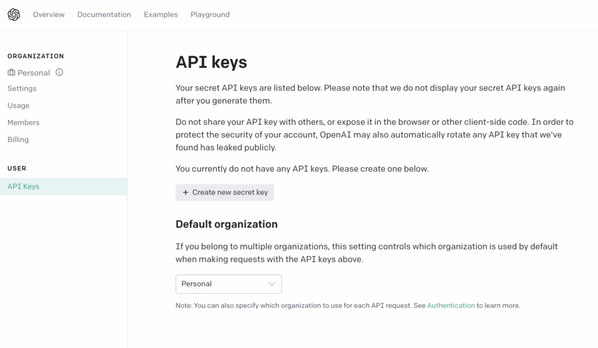
Task: Open the Overview page
Action: coord(48,15)
